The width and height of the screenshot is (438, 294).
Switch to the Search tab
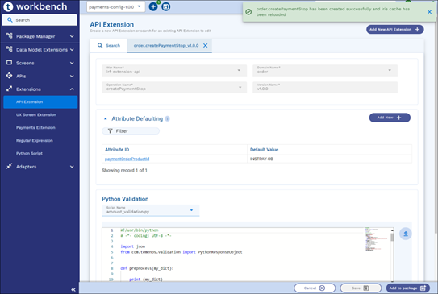coord(109,45)
